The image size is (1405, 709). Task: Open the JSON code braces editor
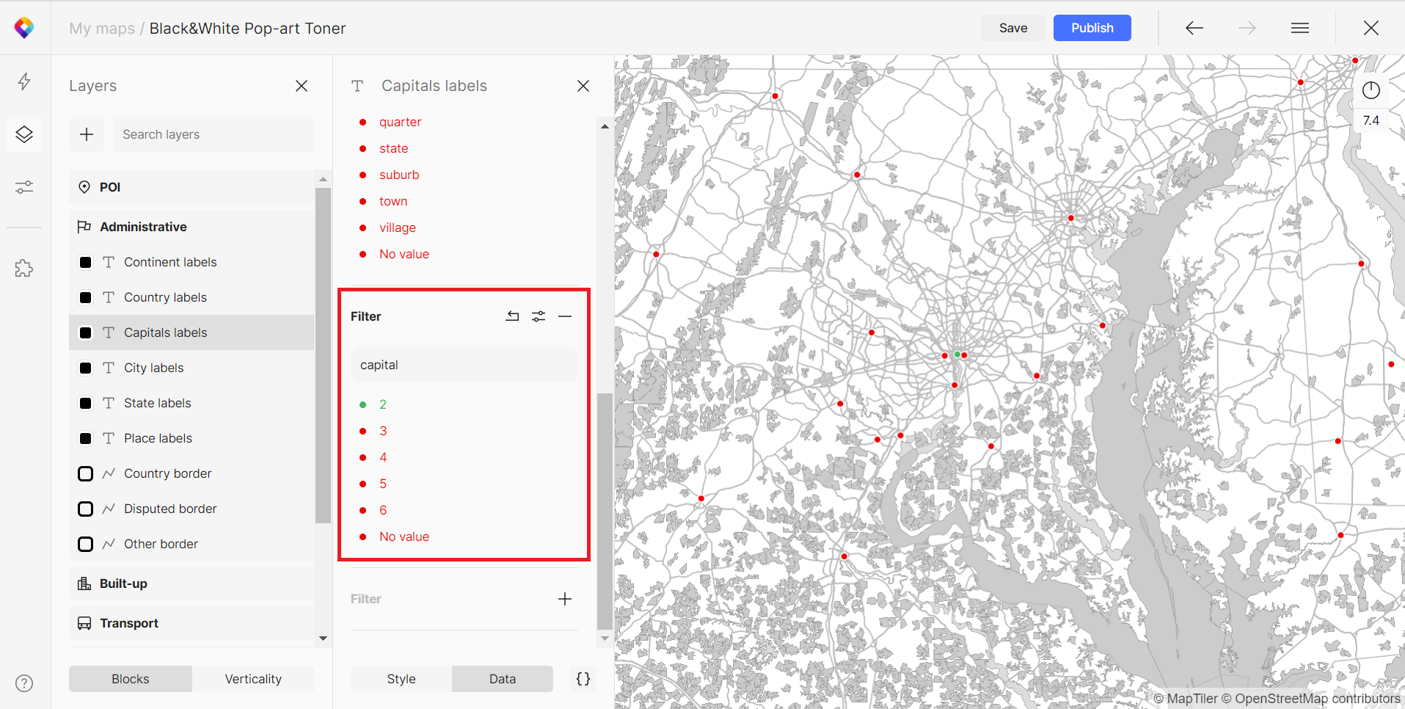coord(583,679)
